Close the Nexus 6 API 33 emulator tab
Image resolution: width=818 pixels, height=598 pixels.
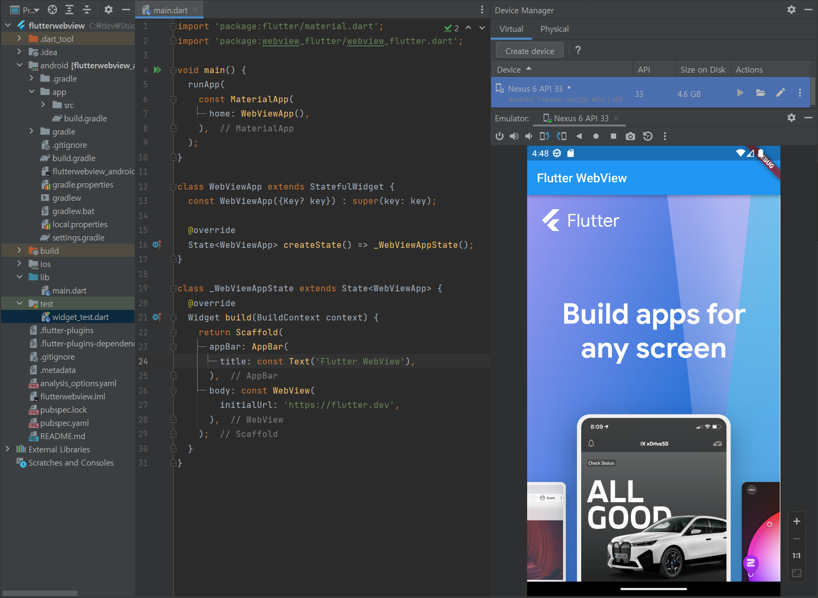616,118
